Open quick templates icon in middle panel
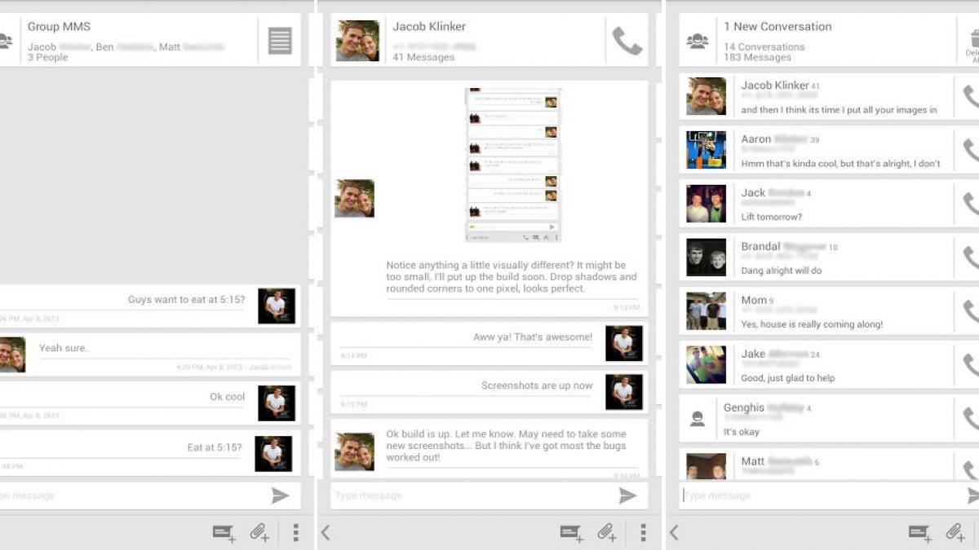This screenshot has height=550, width=979. pyautogui.click(x=572, y=533)
